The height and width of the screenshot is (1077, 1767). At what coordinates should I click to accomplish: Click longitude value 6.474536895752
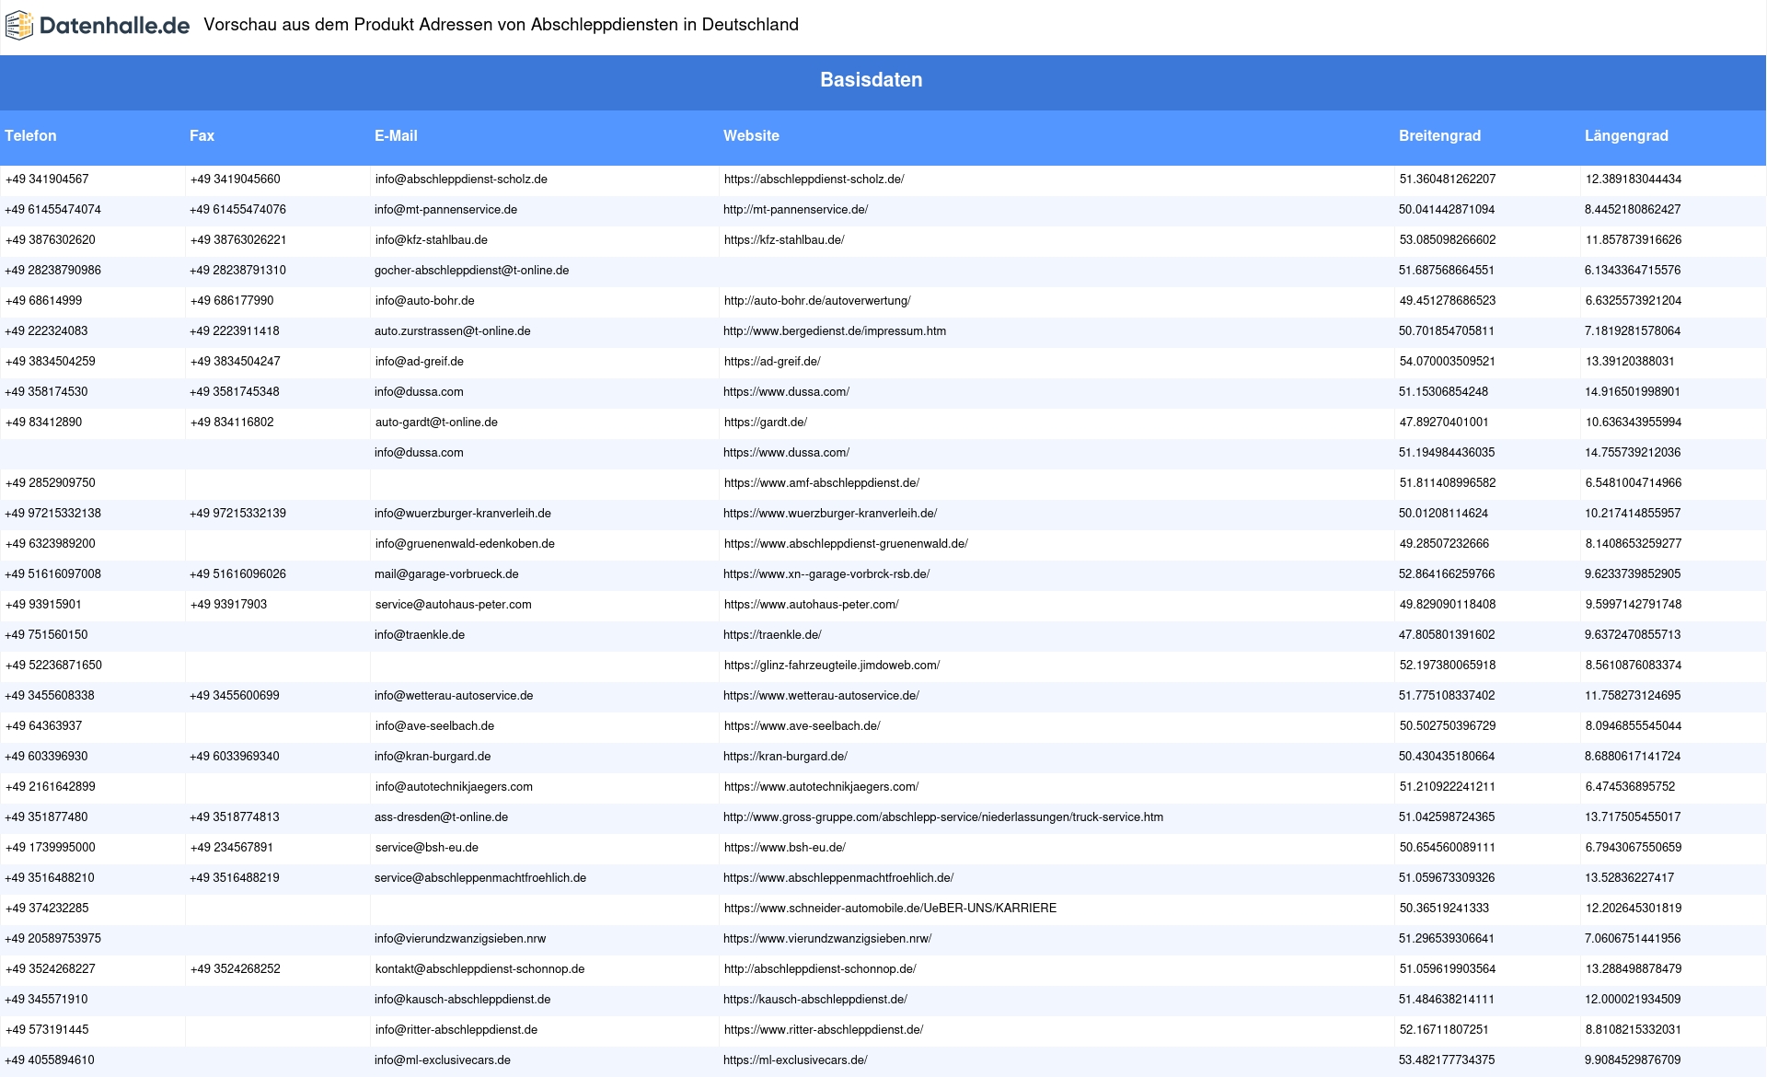tap(1631, 787)
